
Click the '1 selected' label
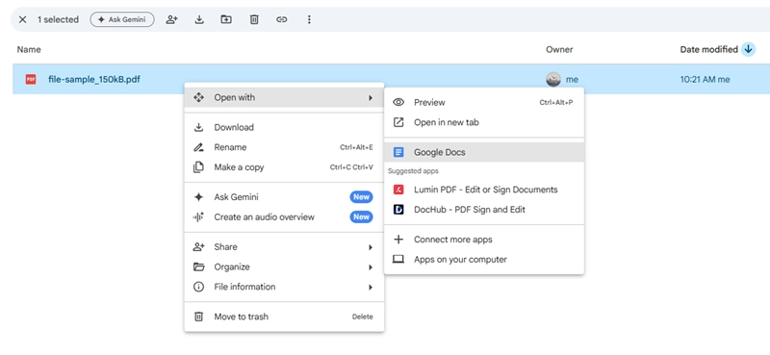(x=58, y=19)
